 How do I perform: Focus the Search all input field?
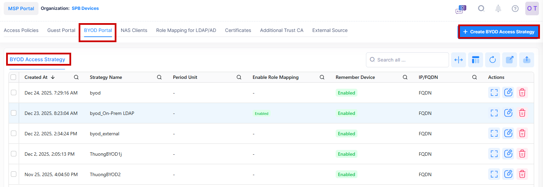408,60
